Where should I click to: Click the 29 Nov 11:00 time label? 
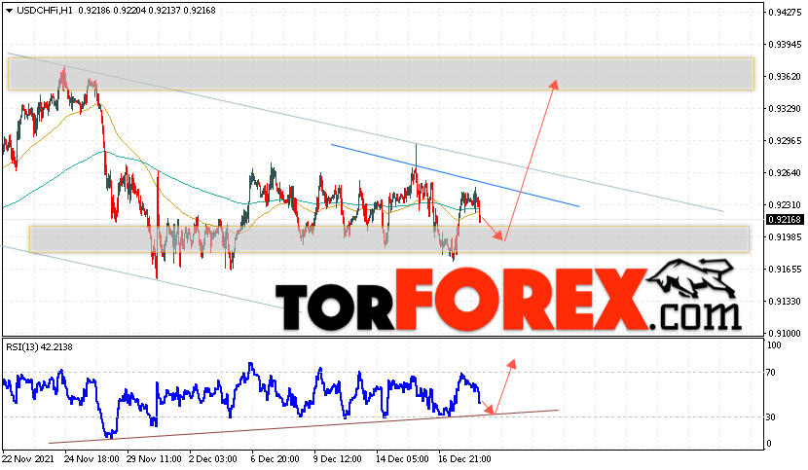point(154,458)
